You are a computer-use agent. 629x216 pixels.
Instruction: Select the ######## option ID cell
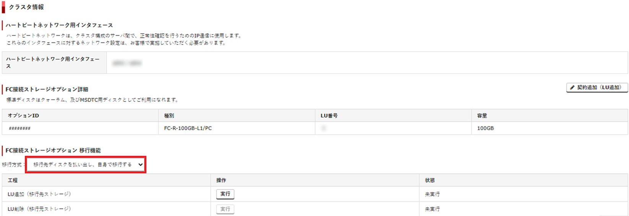click(19, 128)
